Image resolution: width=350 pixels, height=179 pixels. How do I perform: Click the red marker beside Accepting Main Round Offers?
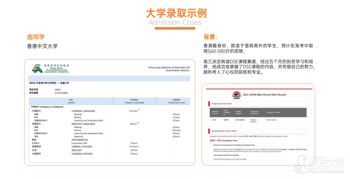(x=209, y=130)
